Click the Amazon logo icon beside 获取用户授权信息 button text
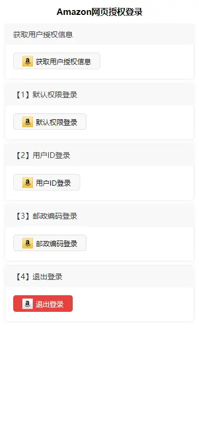The height and width of the screenshot is (432, 199). point(28,61)
